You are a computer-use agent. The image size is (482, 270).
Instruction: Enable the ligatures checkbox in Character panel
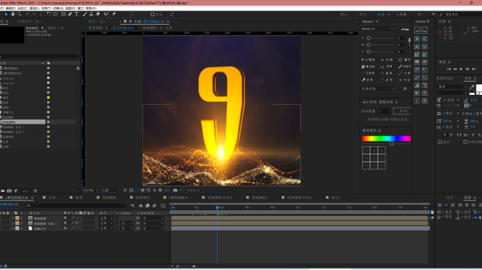point(440,142)
